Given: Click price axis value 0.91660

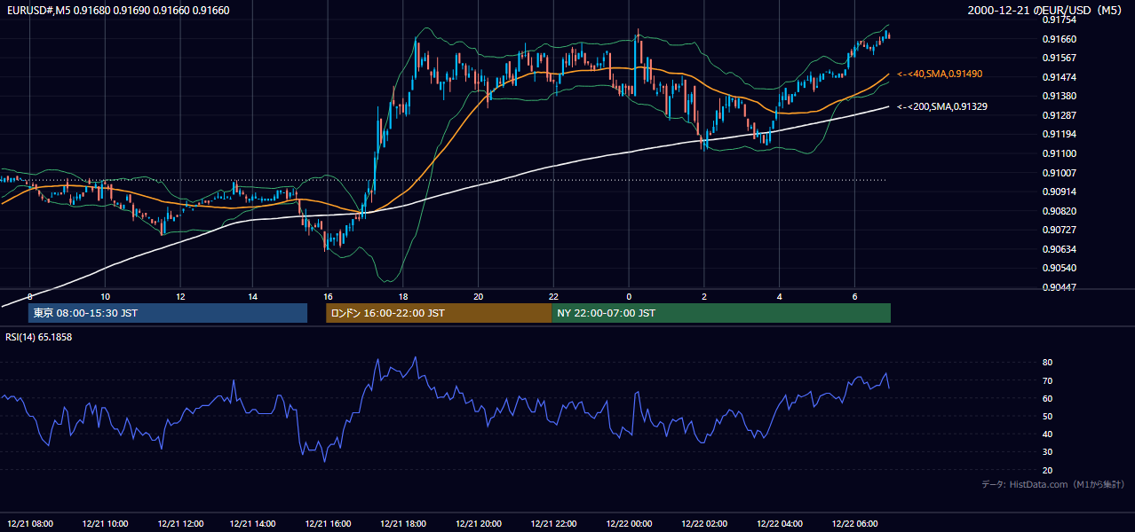Looking at the screenshot, I should click(1060, 39).
